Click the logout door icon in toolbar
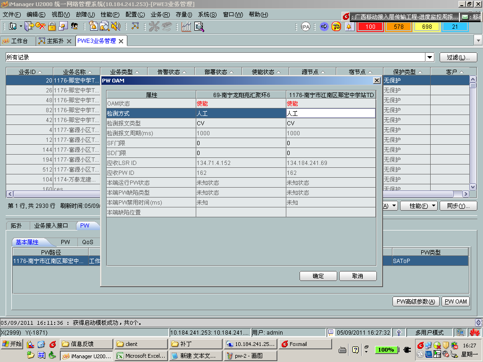The width and height of the screenshot is (483, 362). pos(28,27)
